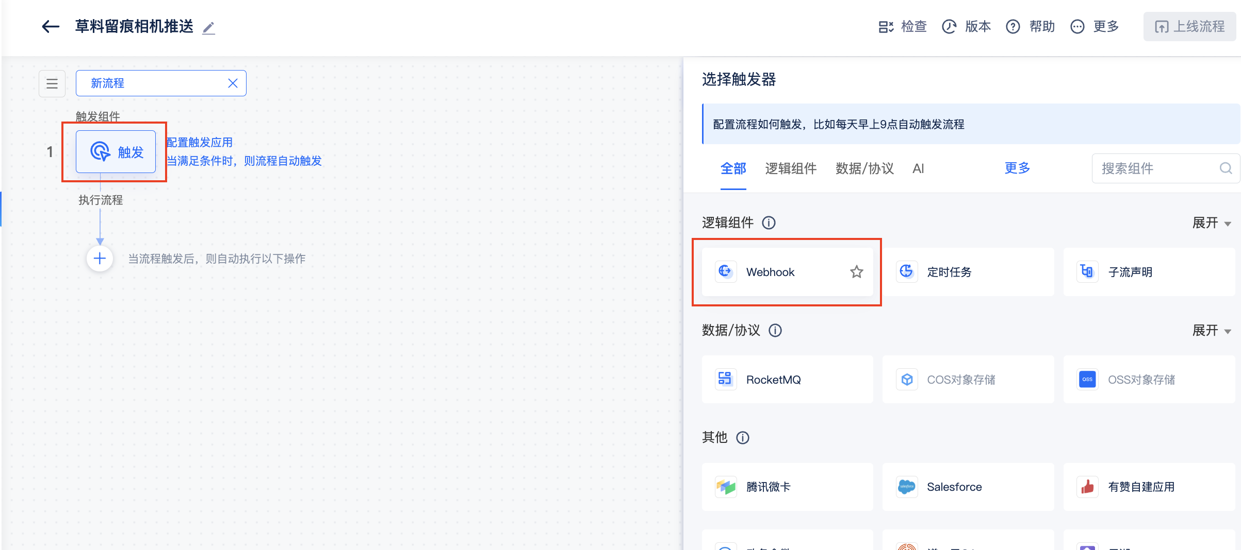Switch to the 逻辑组件 tab

(x=791, y=168)
